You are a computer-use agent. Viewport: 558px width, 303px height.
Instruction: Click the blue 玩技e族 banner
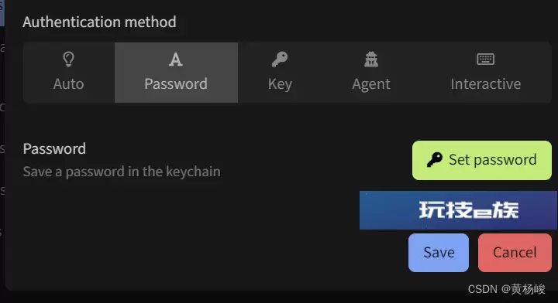(x=458, y=210)
